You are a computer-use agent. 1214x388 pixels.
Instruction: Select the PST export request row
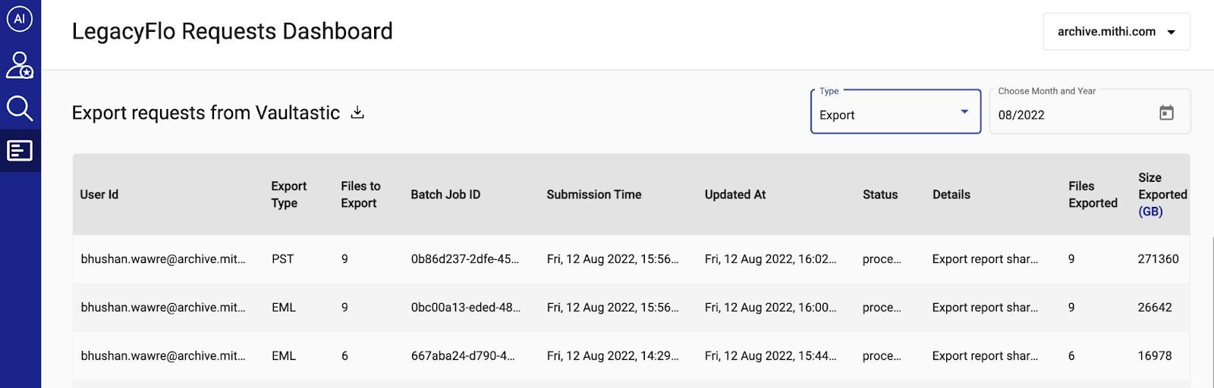click(x=282, y=259)
